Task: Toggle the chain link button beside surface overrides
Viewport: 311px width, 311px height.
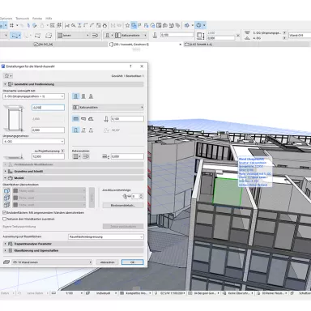Action: pos(92,198)
